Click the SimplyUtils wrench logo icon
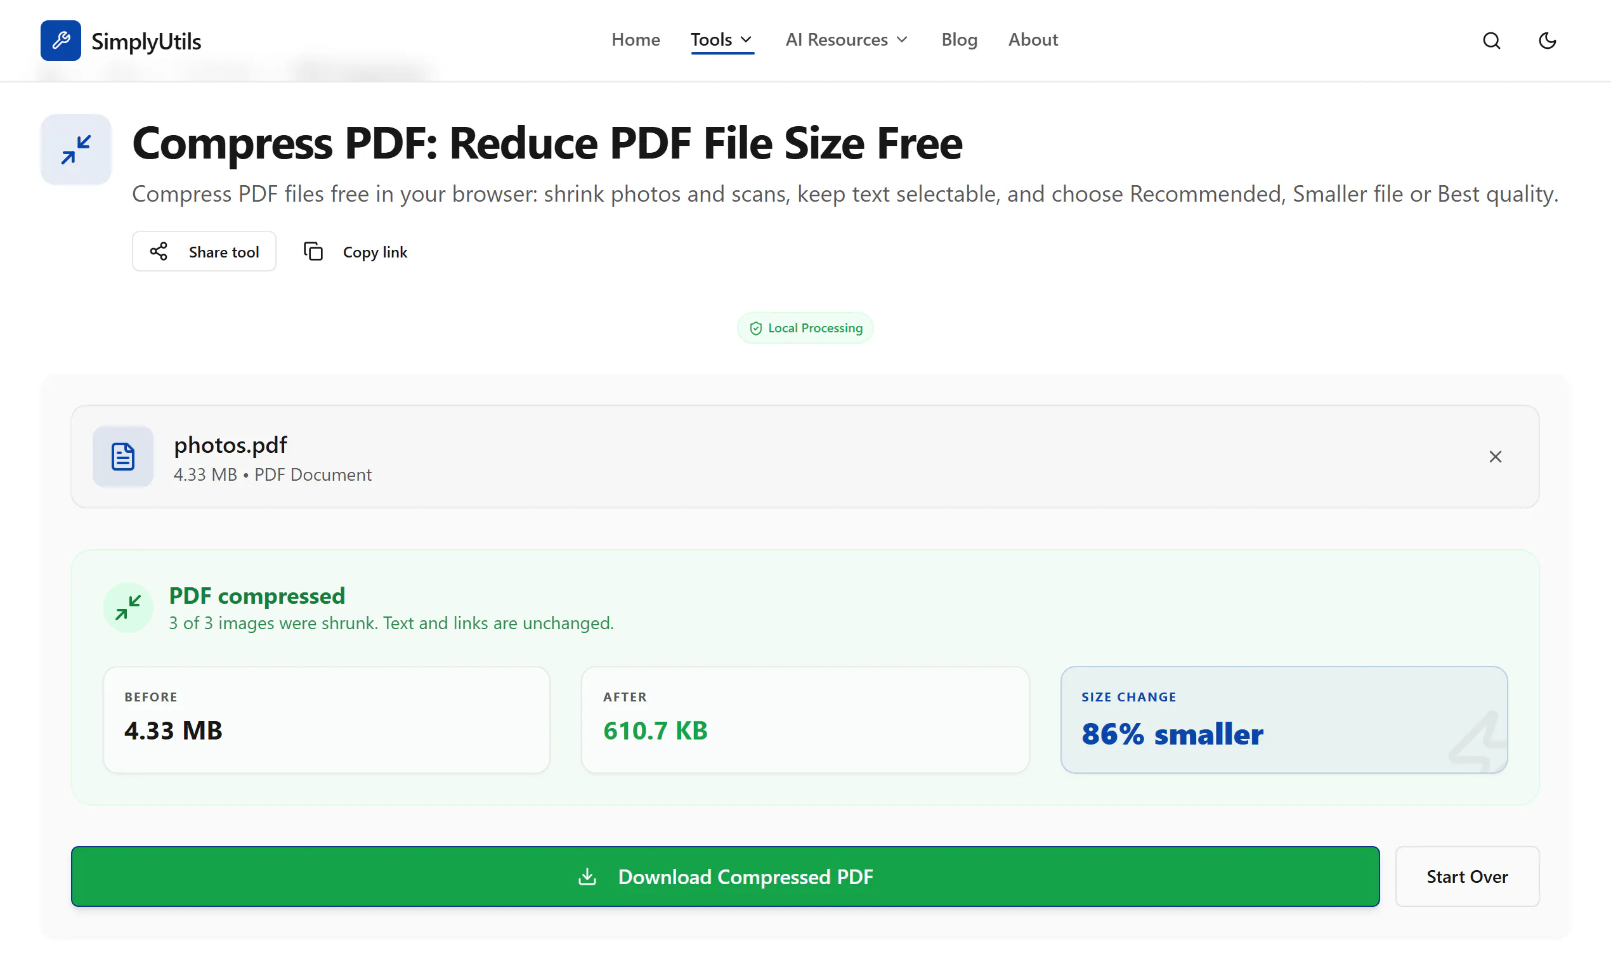1611x964 pixels. [x=60, y=41]
